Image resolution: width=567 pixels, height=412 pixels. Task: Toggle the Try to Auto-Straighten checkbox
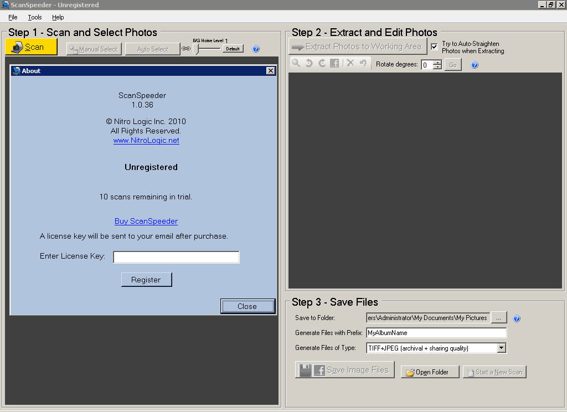[434, 47]
